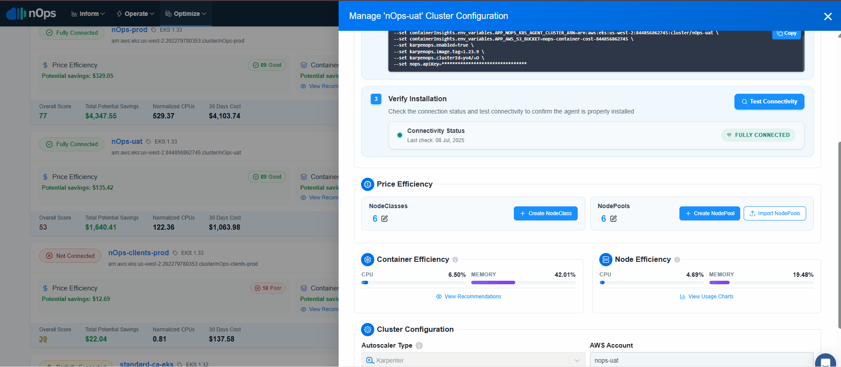Click the Container stack icon in nOps-prod card

point(304,65)
